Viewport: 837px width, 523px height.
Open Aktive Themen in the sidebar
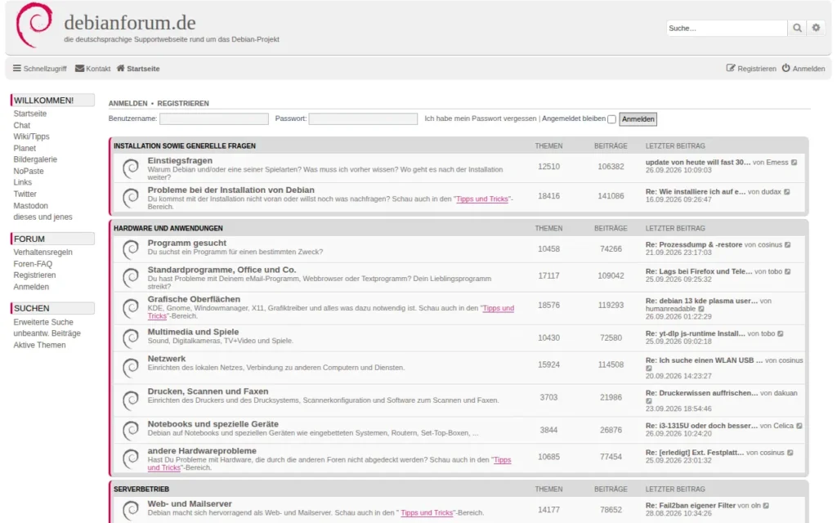tap(39, 345)
